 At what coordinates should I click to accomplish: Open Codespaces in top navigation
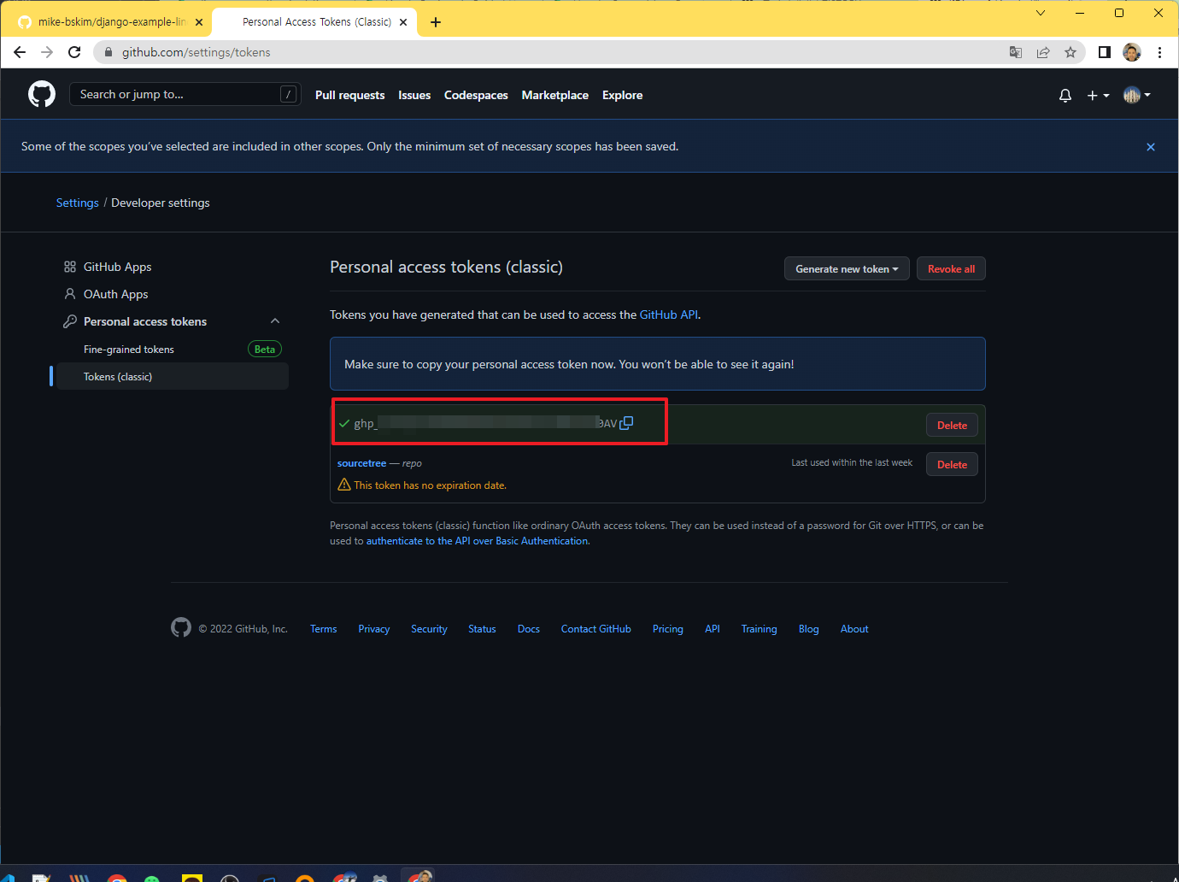click(476, 95)
